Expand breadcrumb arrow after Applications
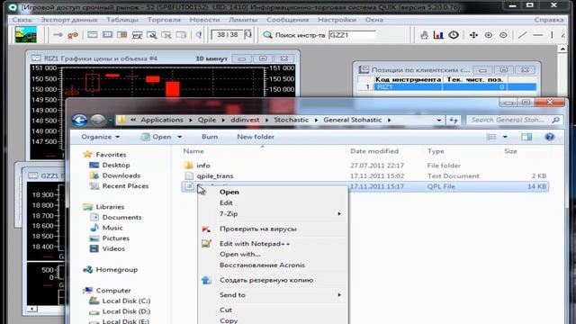This screenshot has width=576, height=324. coord(191,120)
